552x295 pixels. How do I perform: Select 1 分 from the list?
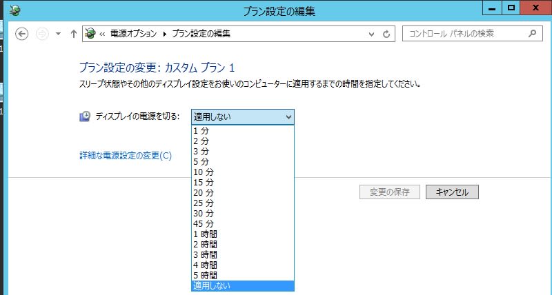pos(243,131)
